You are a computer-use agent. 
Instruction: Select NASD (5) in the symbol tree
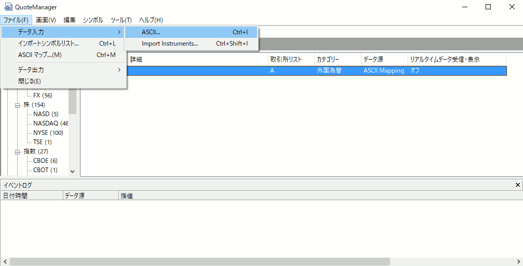coord(46,114)
